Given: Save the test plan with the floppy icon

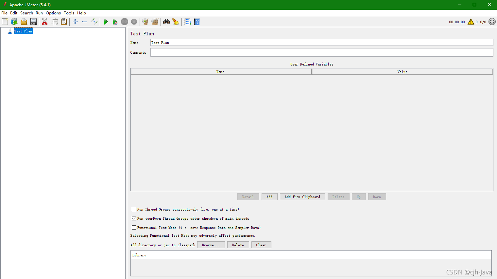Looking at the screenshot, I should tap(33, 22).
